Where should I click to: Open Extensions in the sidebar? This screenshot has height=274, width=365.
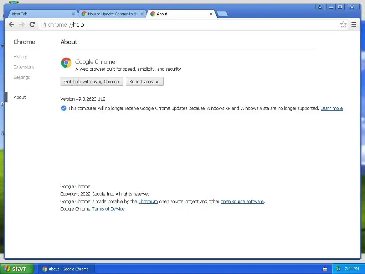[24, 67]
